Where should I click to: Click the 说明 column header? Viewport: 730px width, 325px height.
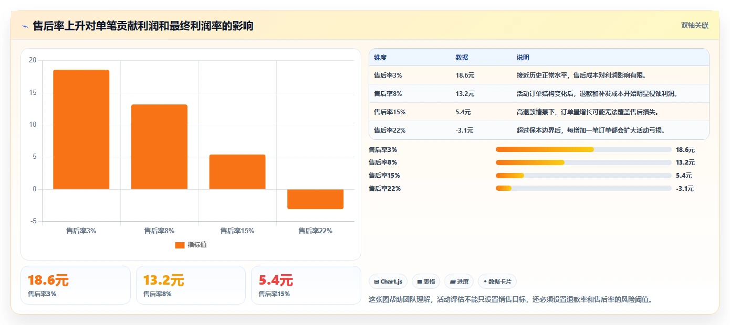523,58
